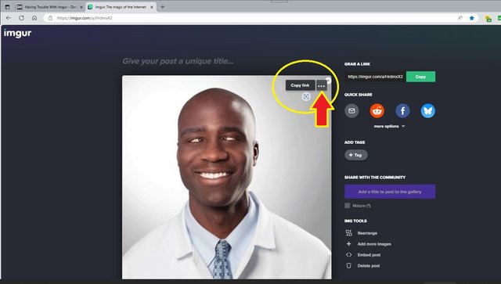Click the lock icon beside the URL
501x284 pixels.
pyautogui.click(x=50, y=18)
